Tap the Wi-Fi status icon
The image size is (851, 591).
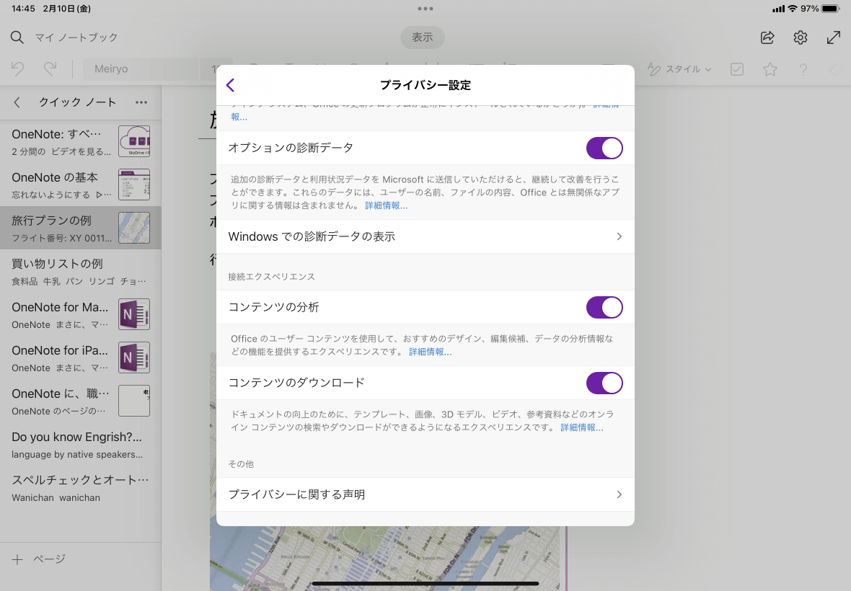[793, 9]
